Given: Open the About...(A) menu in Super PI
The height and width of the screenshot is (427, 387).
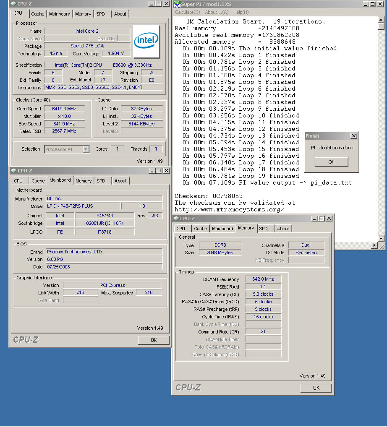Looking at the screenshot, I should pyautogui.click(x=217, y=12).
